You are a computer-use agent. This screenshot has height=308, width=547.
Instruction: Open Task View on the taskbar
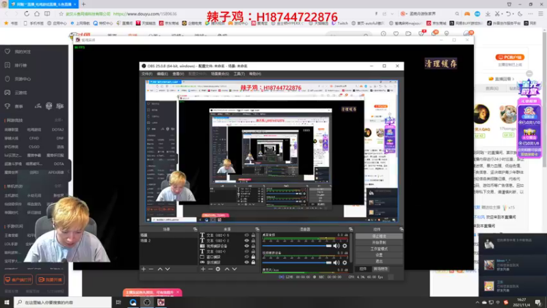[x=118, y=303]
